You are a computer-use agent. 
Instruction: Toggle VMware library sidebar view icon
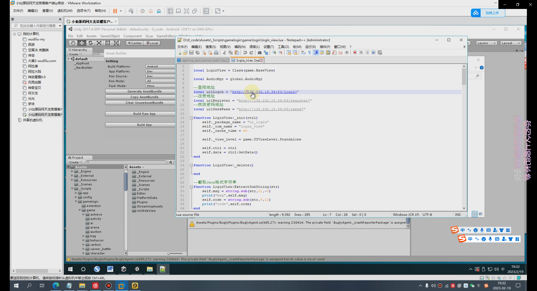[170, 11]
